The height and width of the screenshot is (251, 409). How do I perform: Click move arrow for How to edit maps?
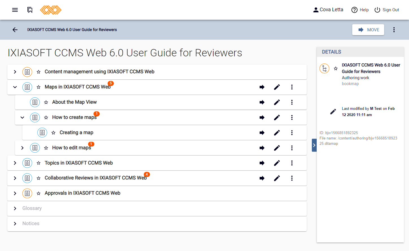coord(262,148)
